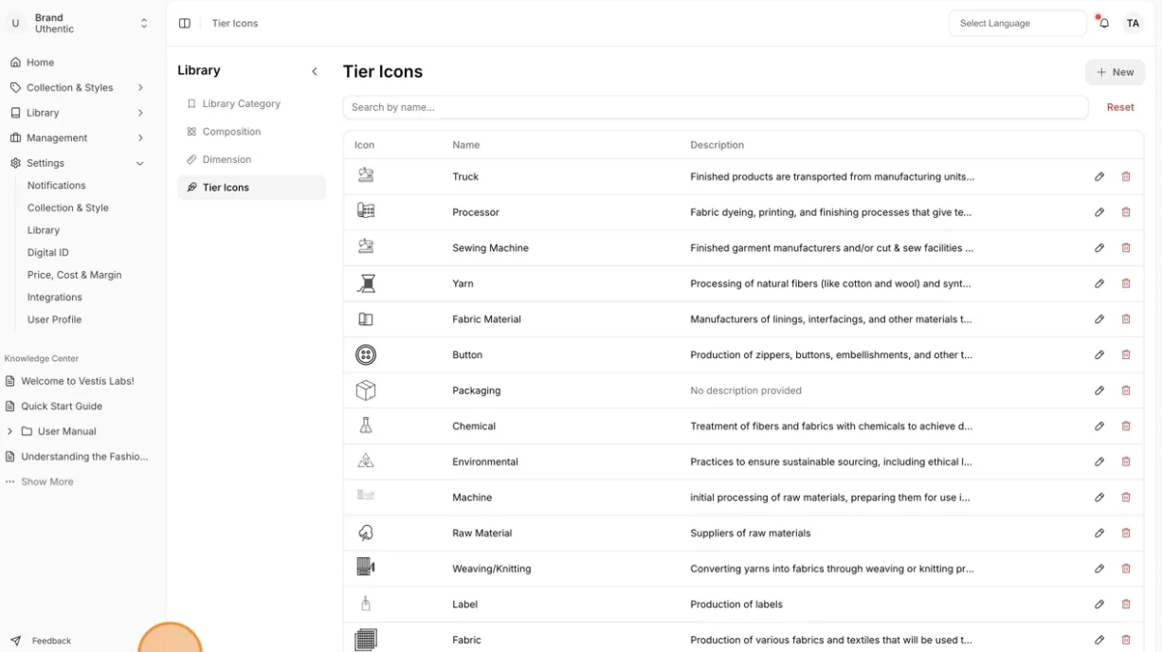Open Integrations settings

[x=55, y=298]
